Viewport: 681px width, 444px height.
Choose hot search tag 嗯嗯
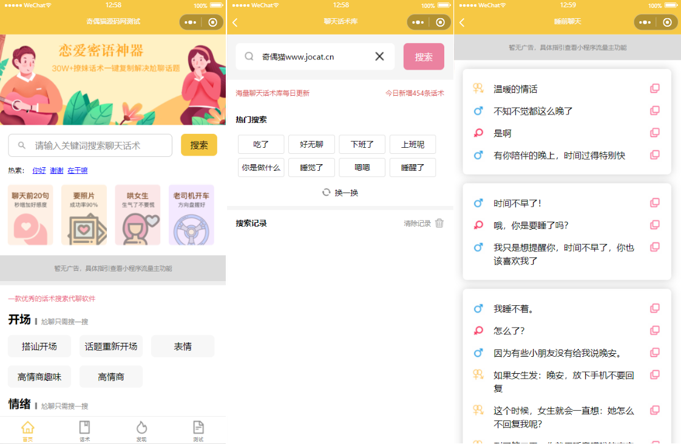pos(362,167)
